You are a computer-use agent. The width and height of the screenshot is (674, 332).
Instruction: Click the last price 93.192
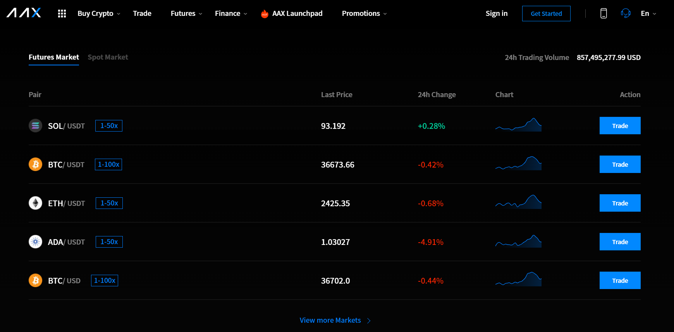point(333,126)
